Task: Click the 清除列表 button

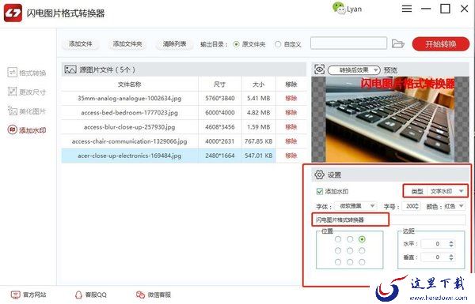Action: click(x=174, y=43)
